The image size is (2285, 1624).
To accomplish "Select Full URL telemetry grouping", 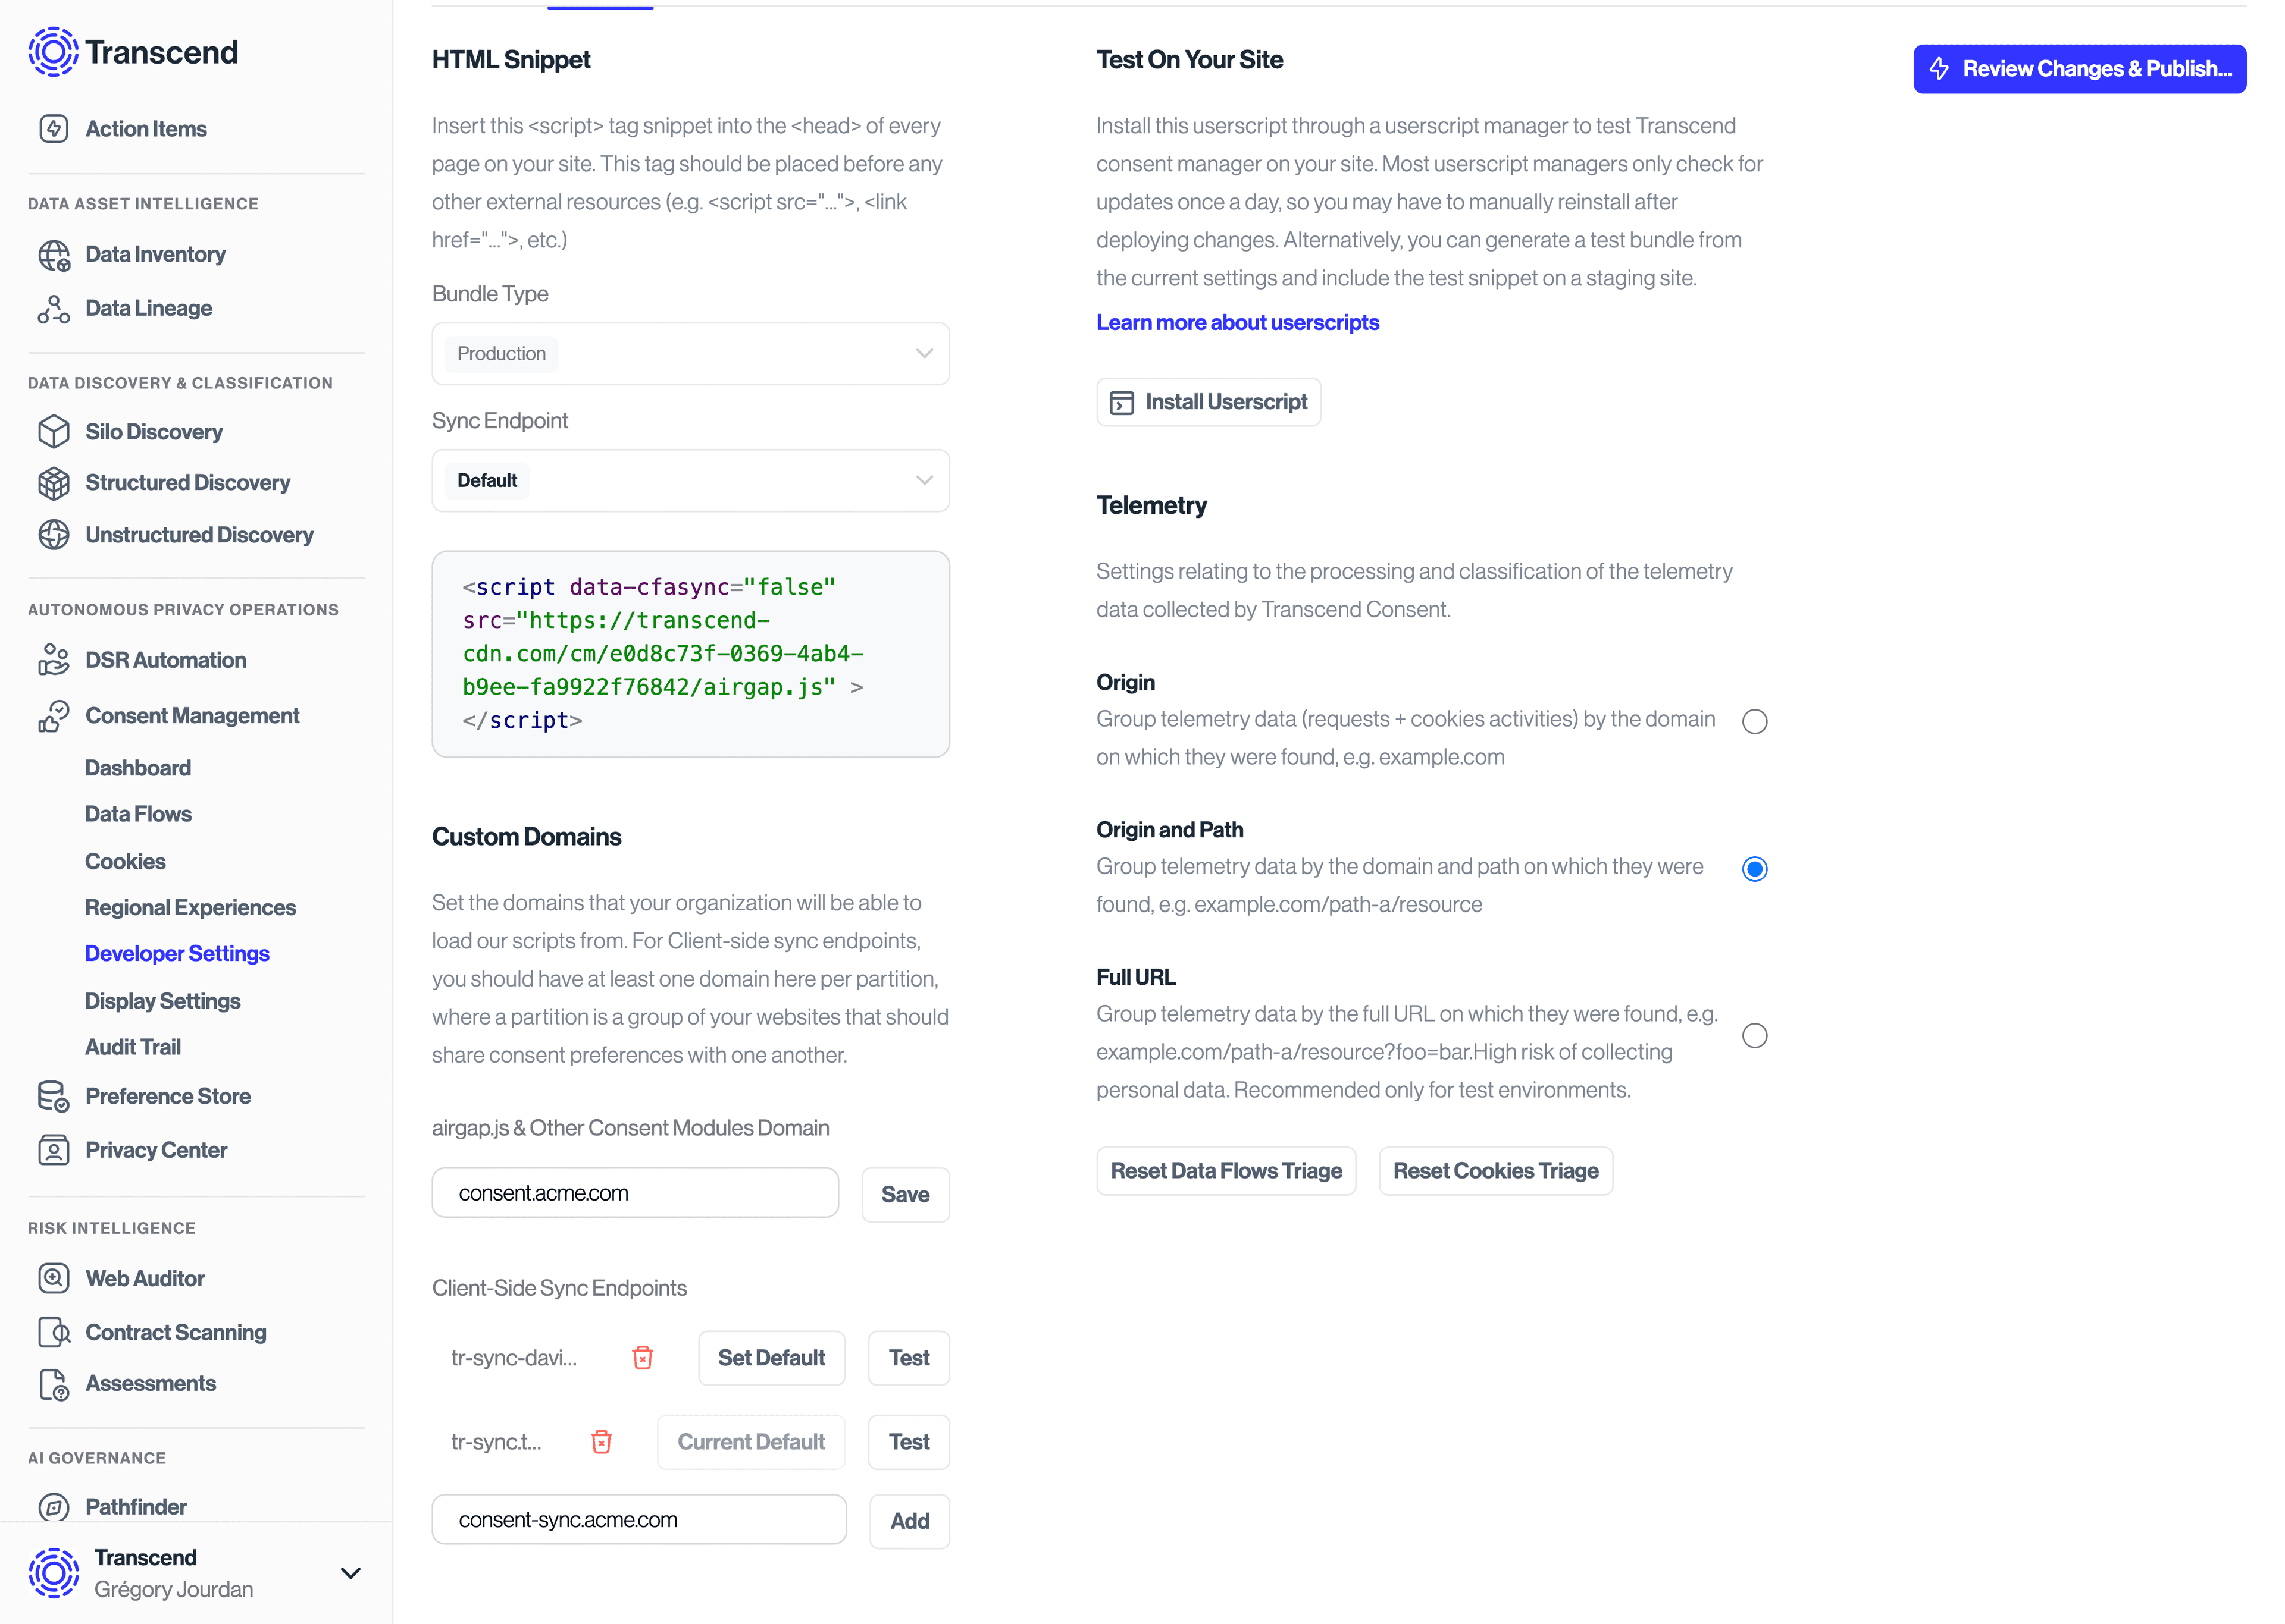I will (x=1755, y=1036).
